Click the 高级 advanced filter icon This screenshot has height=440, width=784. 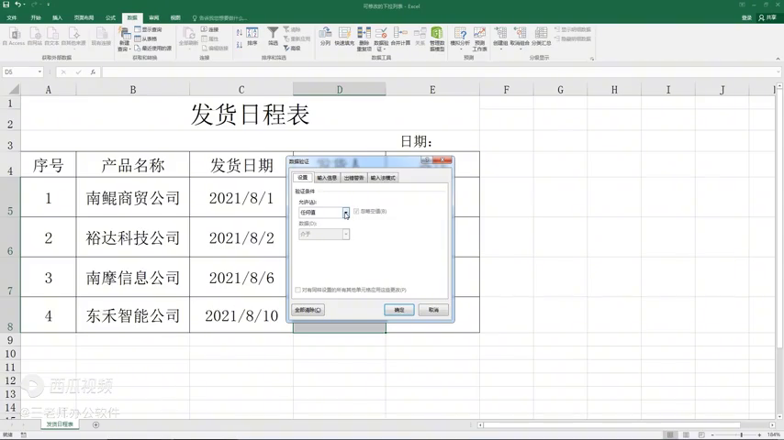click(x=292, y=49)
